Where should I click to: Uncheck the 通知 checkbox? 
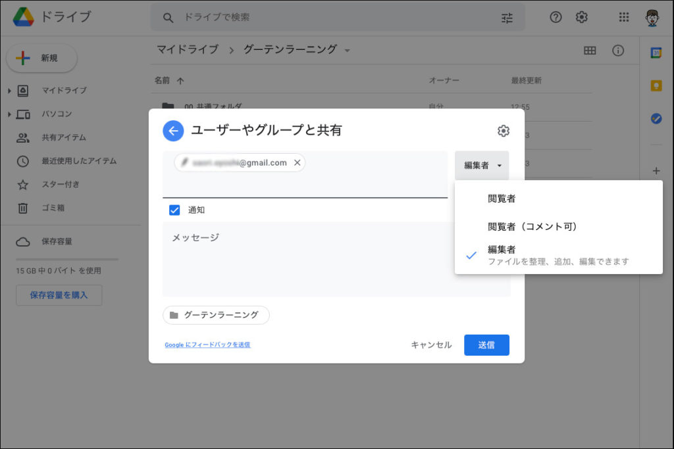tap(174, 210)
